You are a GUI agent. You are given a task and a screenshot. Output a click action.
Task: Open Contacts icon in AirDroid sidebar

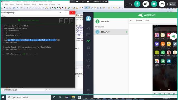coord(88,67)
